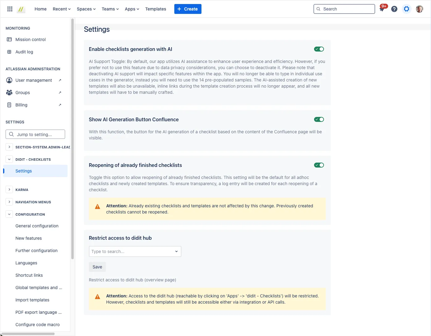The height and width of the screenshot is (336, 431).
Task: Open New features page
Action: click(29, 238)
